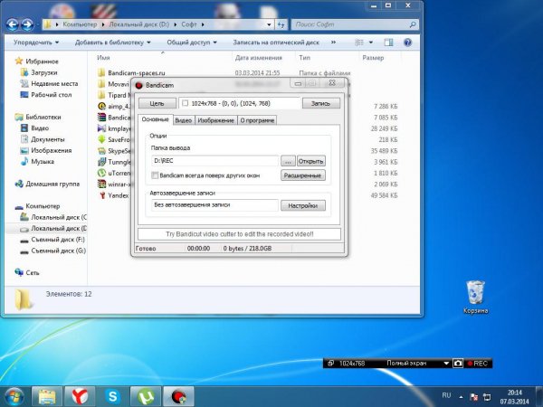Toggle the checkbox next to 1024x768 target

pyautogui.click(x=185, y=103)
